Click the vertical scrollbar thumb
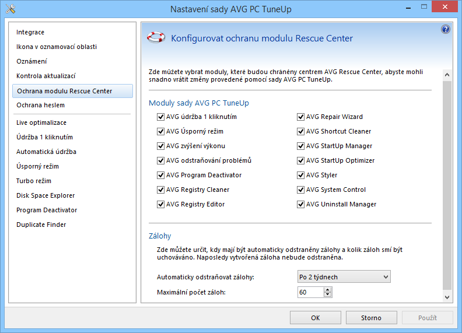The width and height of the screenshot is (462, 333). [x=447, y=185]
